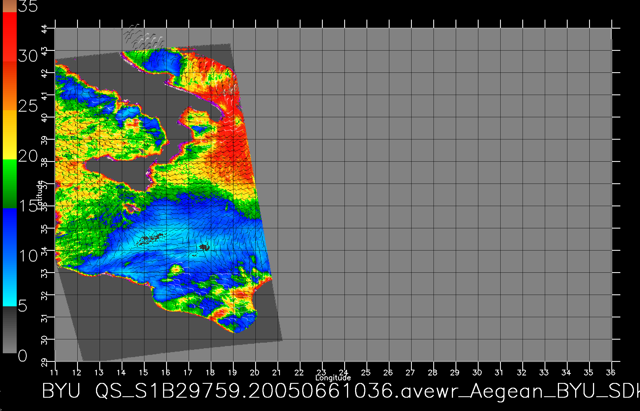Click longitude tick label "28"
Image resolution: width=640 pixels, height=411 pixels.
432,372
